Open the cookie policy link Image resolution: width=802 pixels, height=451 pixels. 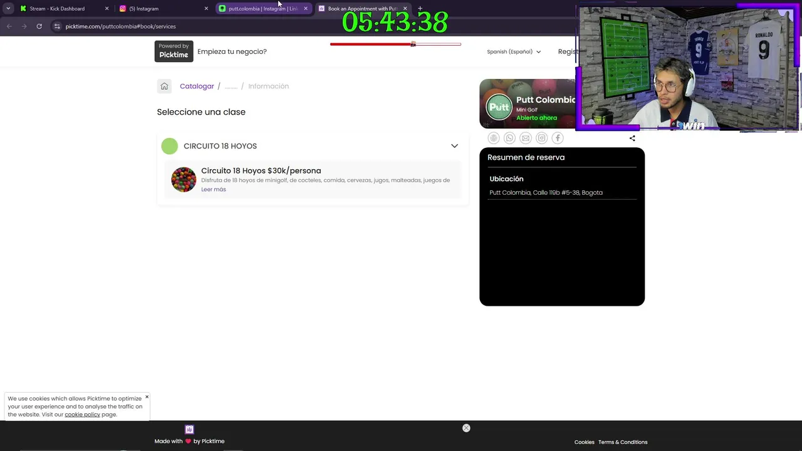[x=82, y=414]
